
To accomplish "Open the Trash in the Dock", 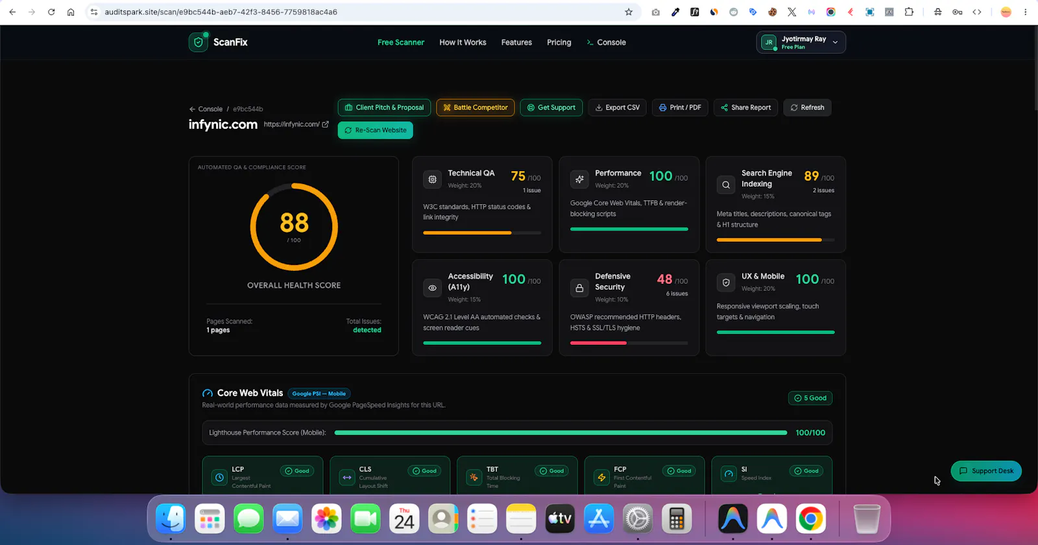I will point(867,518).
